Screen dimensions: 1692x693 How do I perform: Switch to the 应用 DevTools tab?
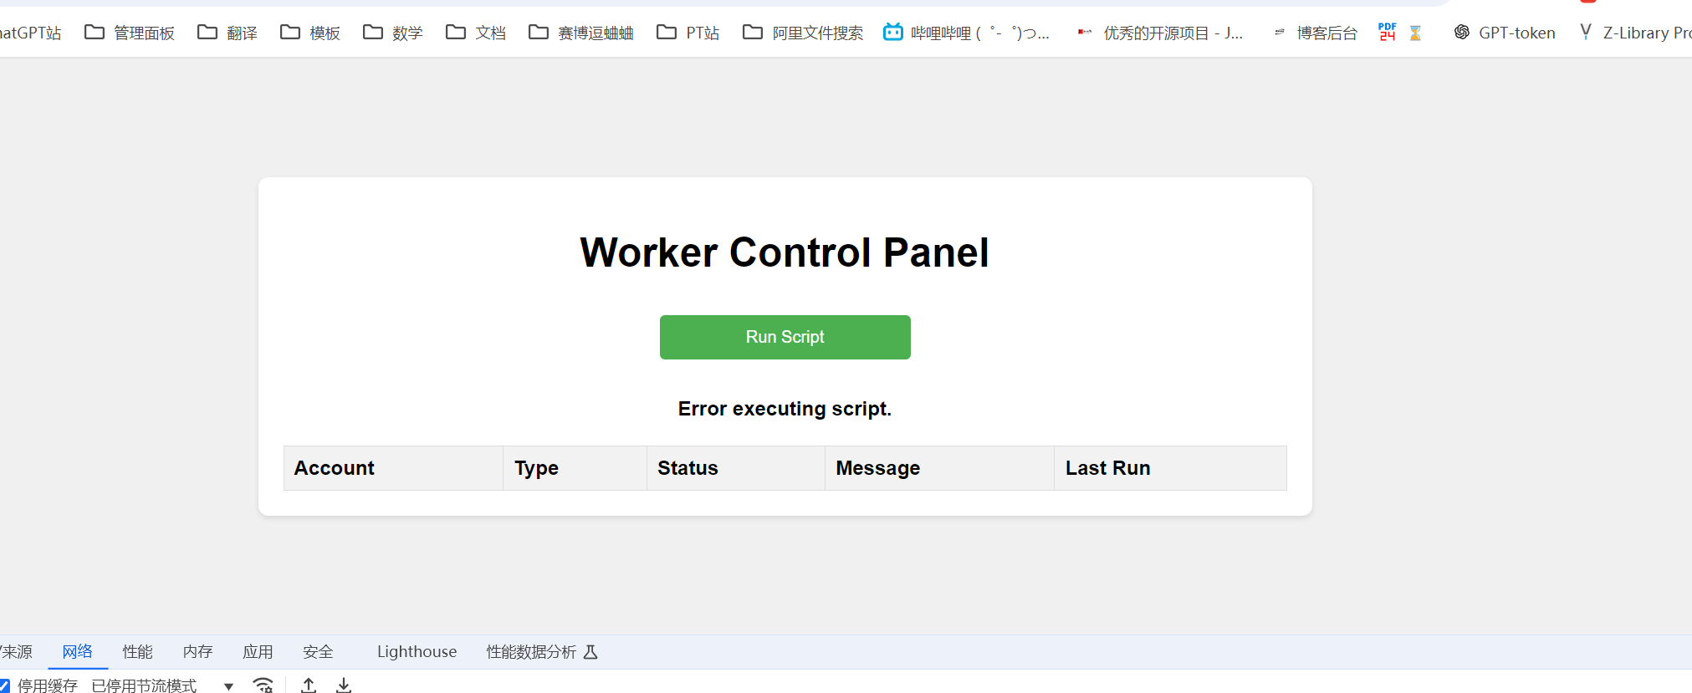pos(258,652)
